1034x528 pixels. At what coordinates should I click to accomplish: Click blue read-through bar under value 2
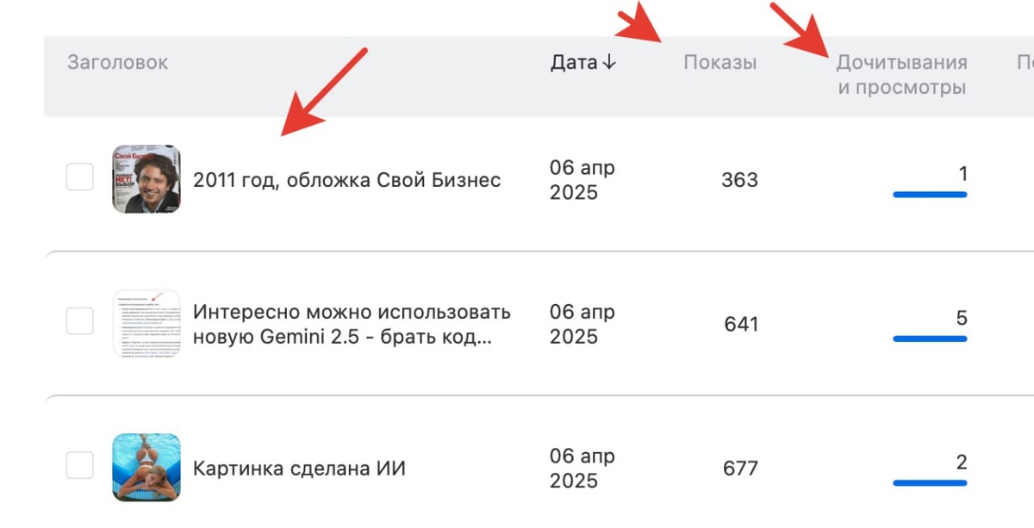(930, 482)
